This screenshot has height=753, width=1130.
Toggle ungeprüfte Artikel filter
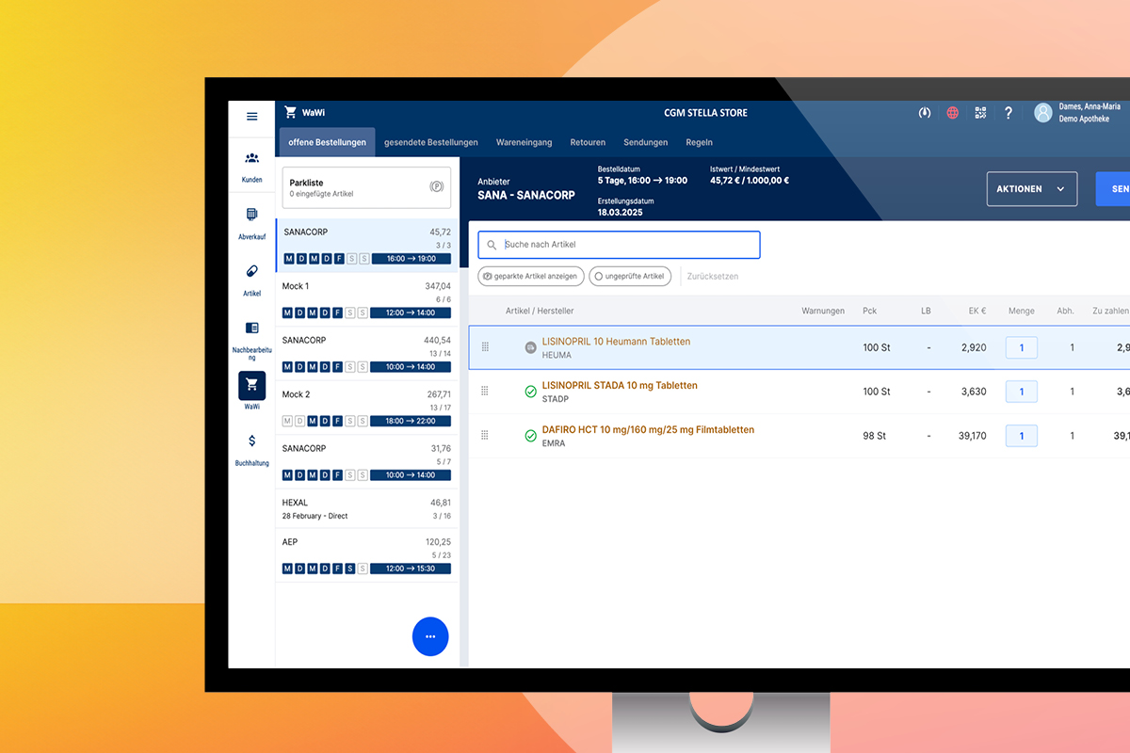[630, 277]
